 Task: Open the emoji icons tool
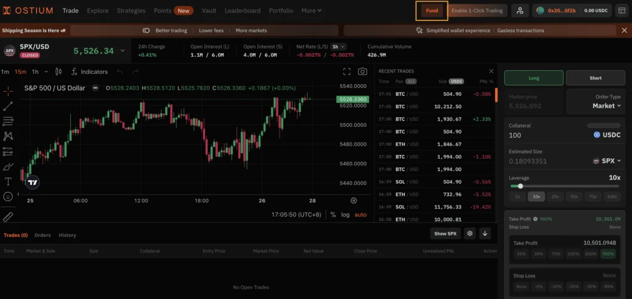point(8,196)
